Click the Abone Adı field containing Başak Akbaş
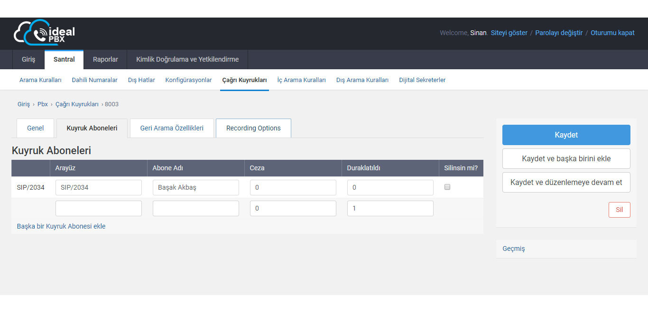The width and height of the screenshot is (648, 313). (195, 187)
